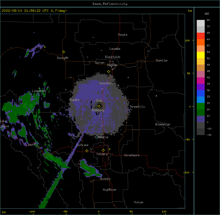Select the Blackfalds map label
Screen dimensions: 220x215
(113, 57)
